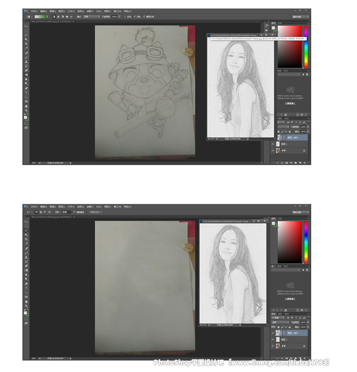Select Eraser tool in the Teemo sketch window
This screenshot has width=357, height=372.
pyautogui.click(x=26, y=70)
